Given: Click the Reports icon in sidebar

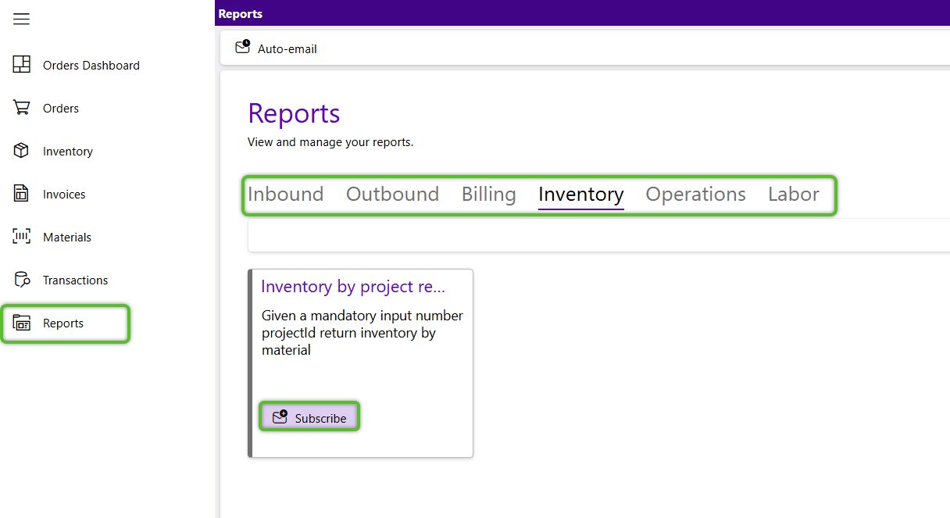Looking at the screenshot, I should 22,323.
